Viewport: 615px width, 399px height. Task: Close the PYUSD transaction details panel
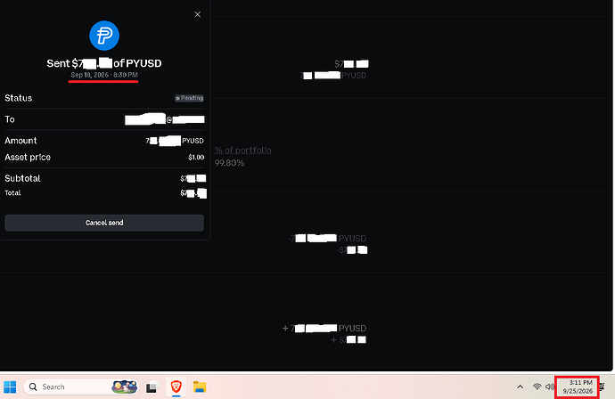pos(198,14)
